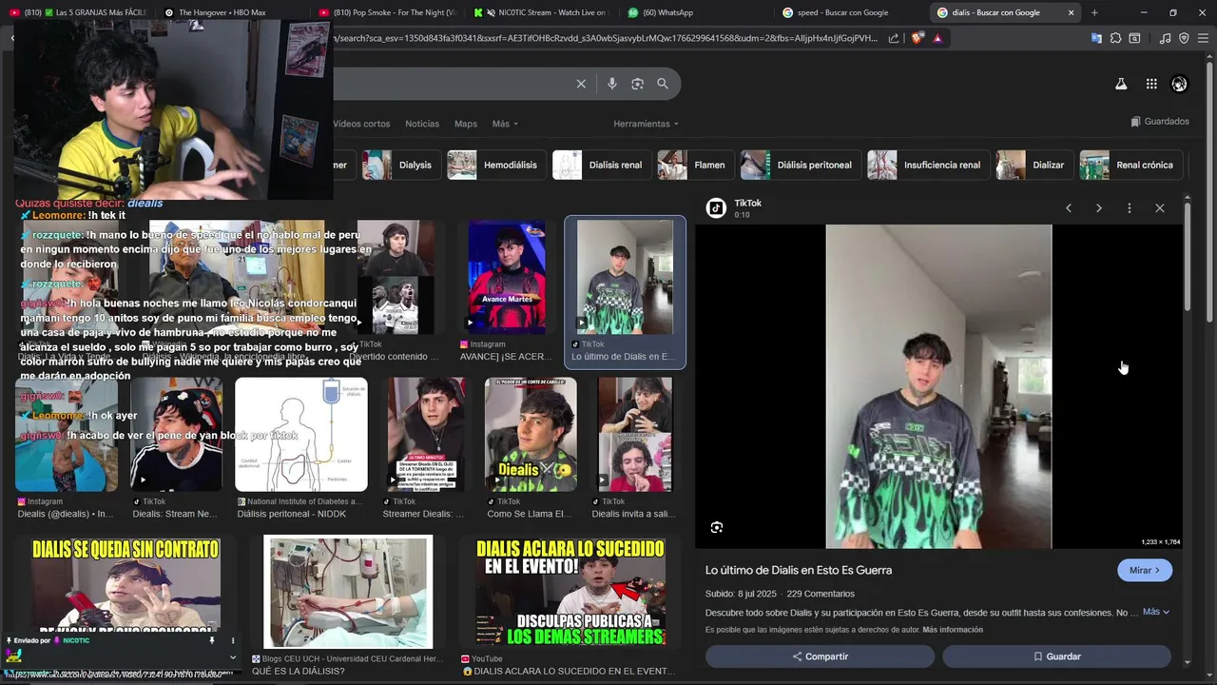Open the sidebar panel toolbar icon
This screenshot has width=1217, height=685.
1134,38
